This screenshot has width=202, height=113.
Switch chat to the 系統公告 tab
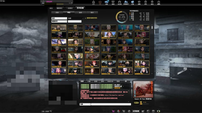(110, 81)
